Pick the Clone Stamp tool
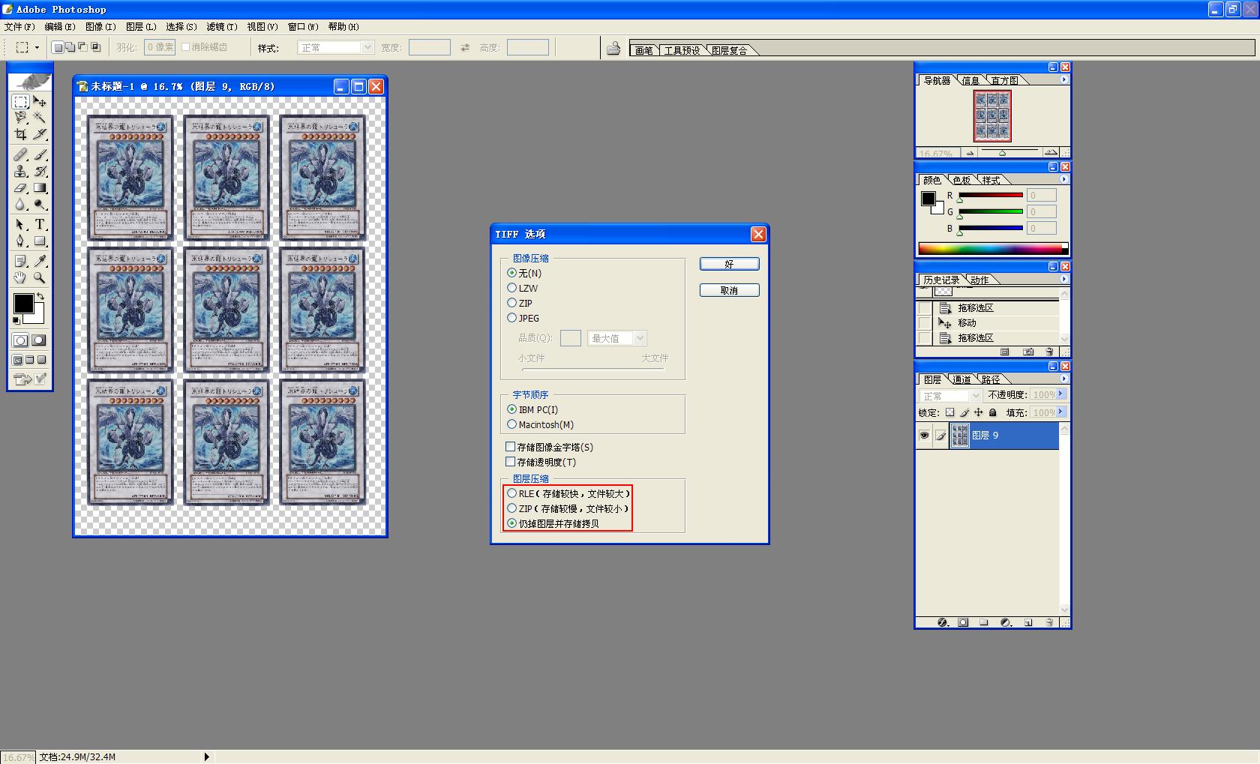This screenshot has height=764, width=1260. pos(21,172)
